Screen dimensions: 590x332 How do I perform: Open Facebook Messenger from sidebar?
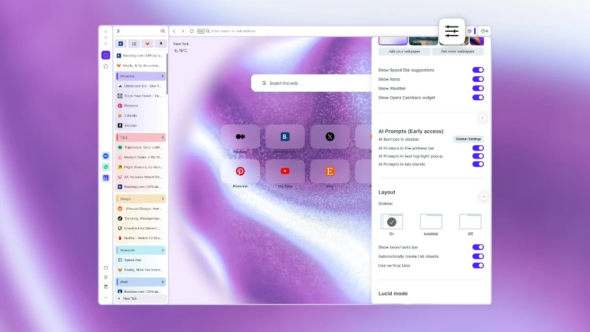(106, 156)
